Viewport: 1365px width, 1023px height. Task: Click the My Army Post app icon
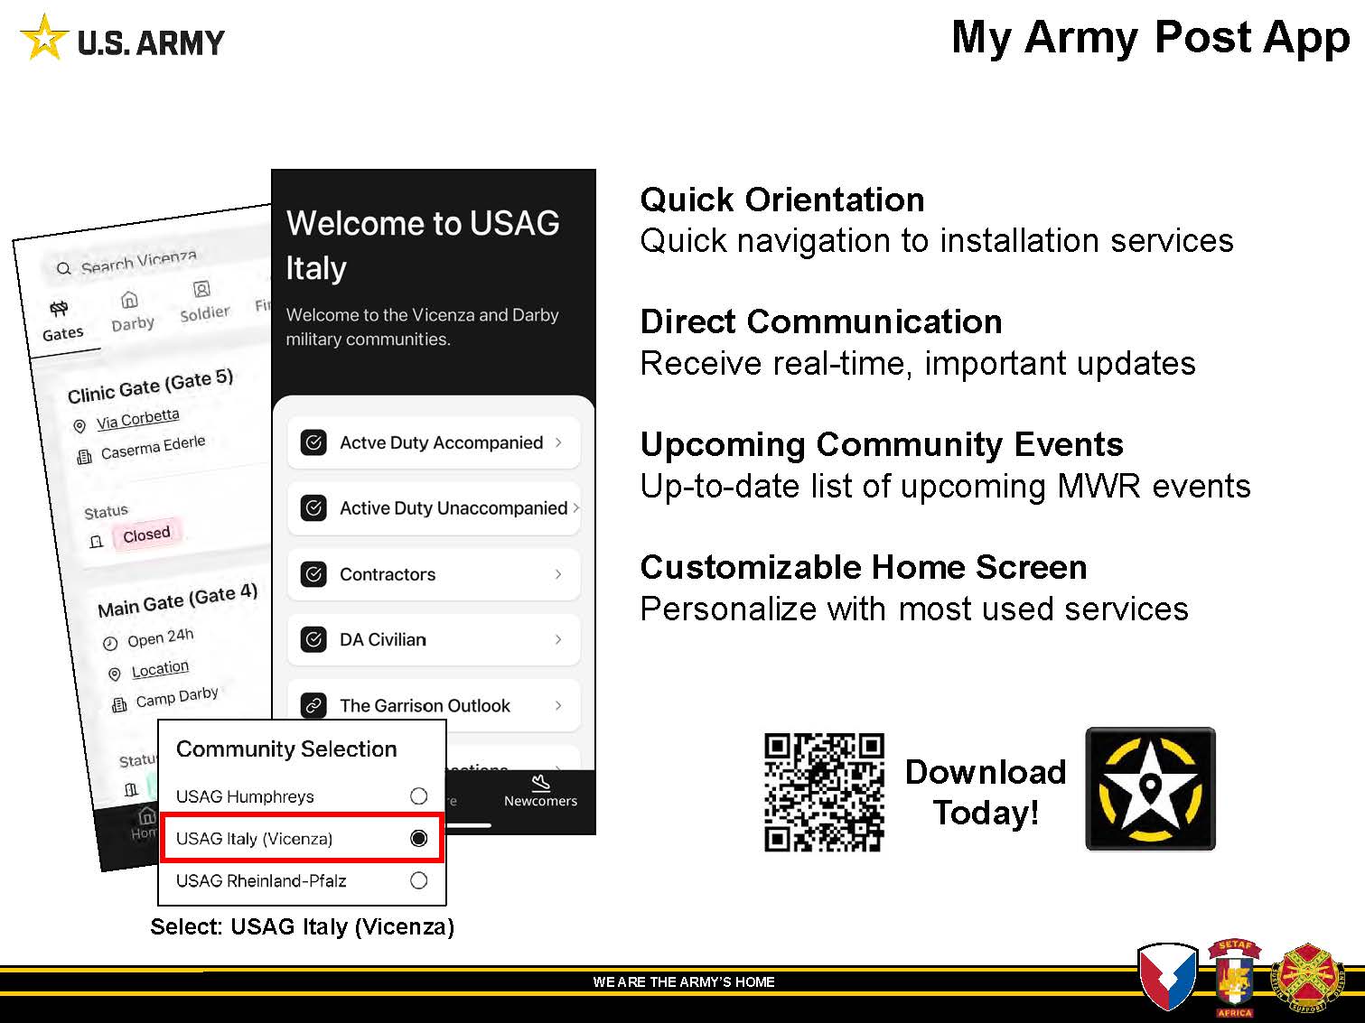click(x=1149, y=789)
